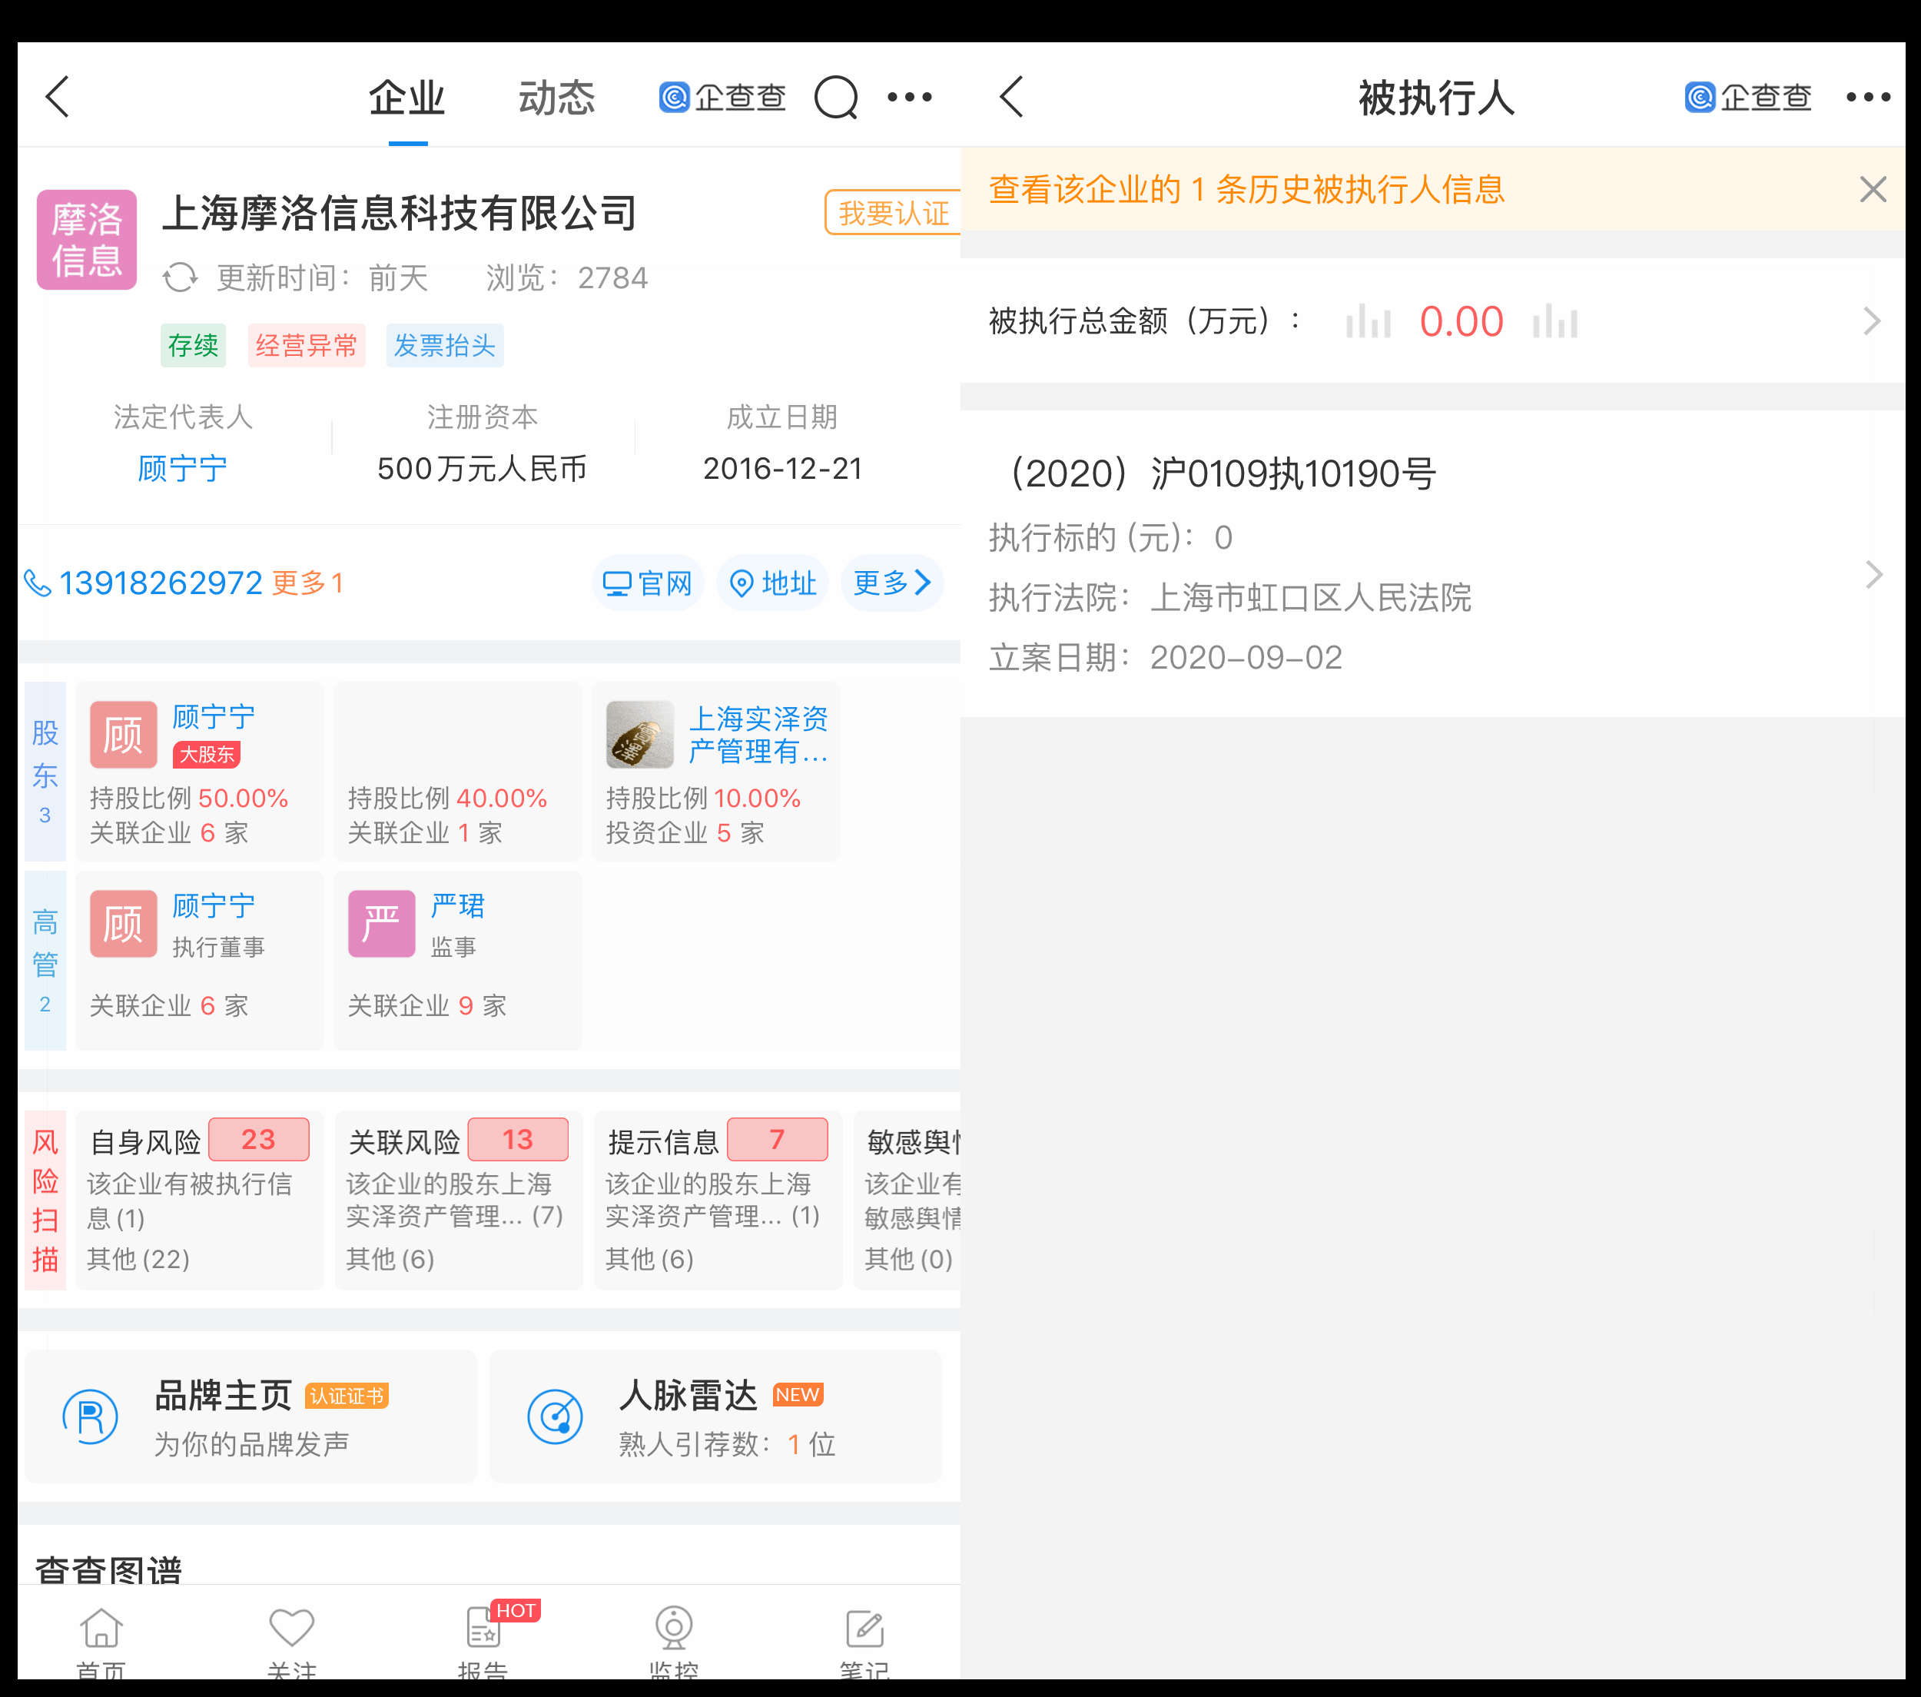
Task: Open the search icon in the top bar
Action: [837, 96]
